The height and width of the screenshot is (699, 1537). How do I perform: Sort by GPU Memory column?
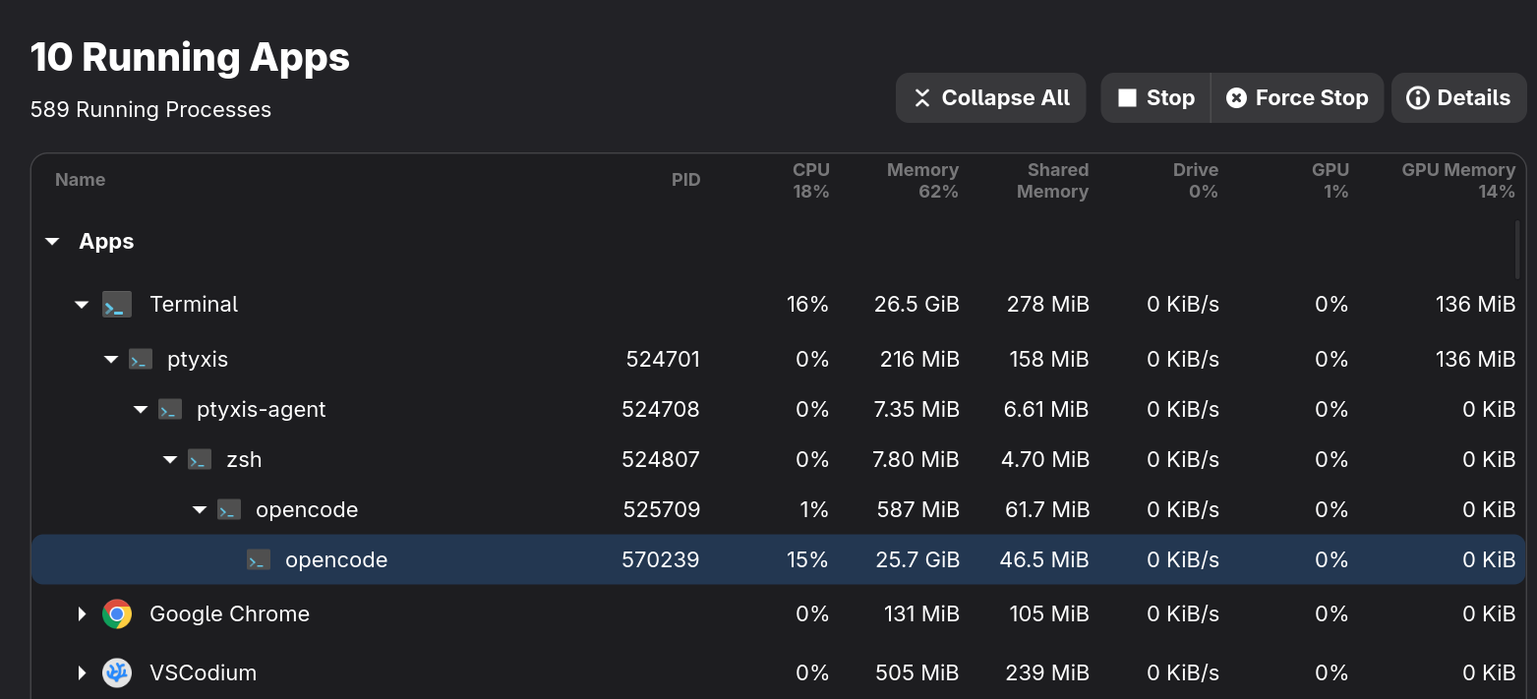tap(1458, 181)
